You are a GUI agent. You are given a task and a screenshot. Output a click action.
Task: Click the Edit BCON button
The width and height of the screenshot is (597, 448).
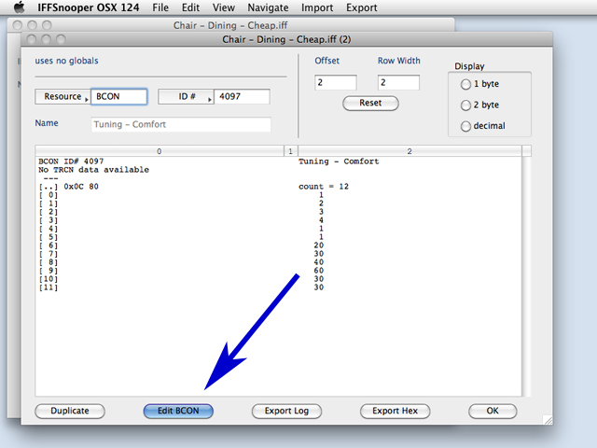tap(178, 411)
